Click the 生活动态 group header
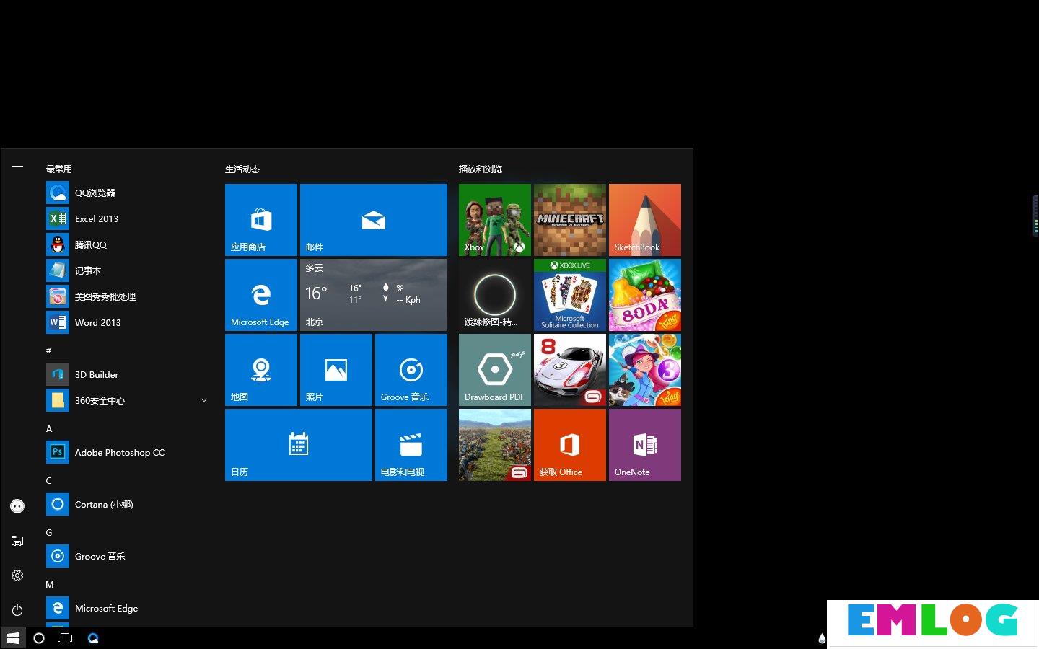1039x649 pixels. coord(242,169)
